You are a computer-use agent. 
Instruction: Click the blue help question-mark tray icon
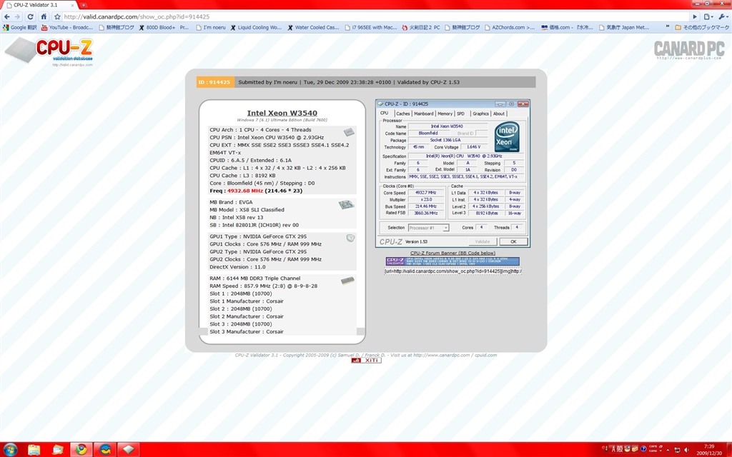pos(644,449)
